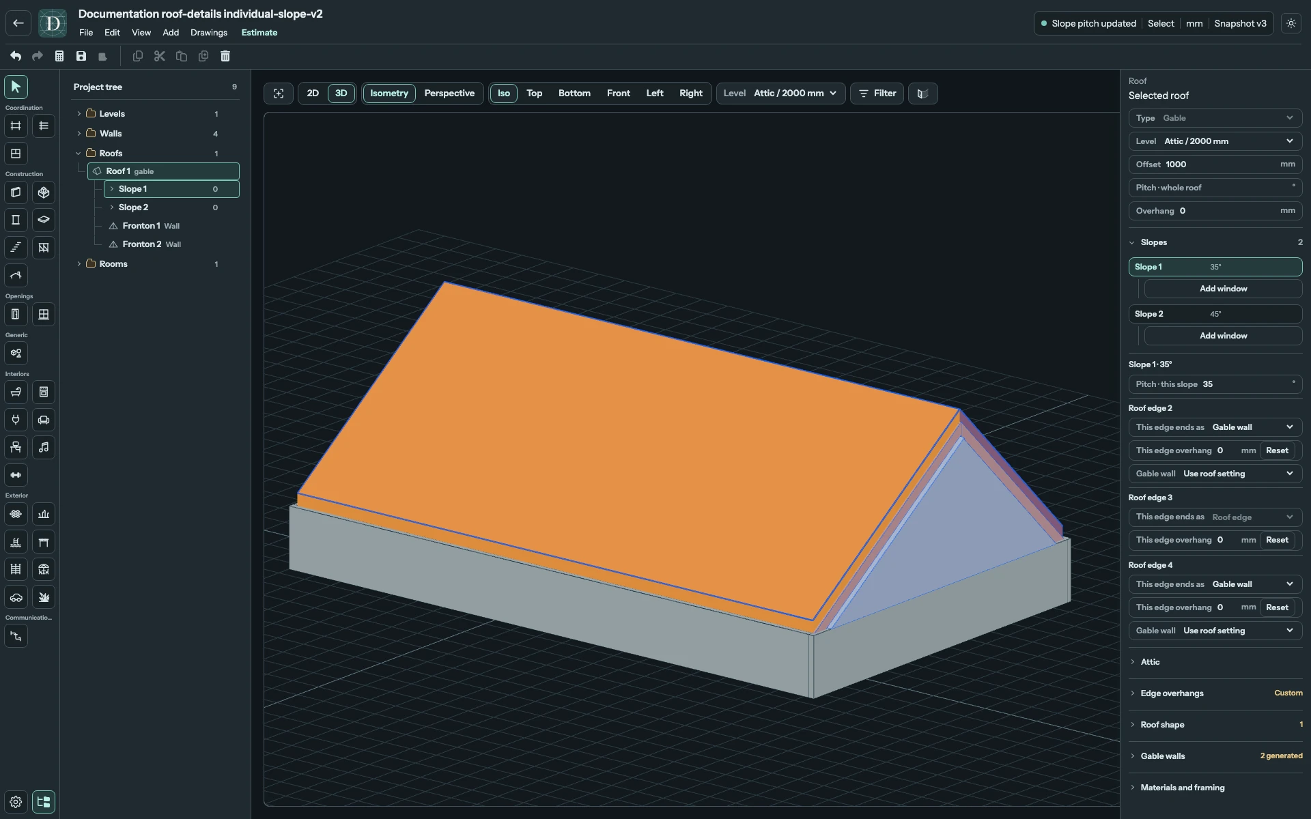Save project with floppy disk icon
Viewport: 1311px width, 819px height.
[x=81, y=56]
